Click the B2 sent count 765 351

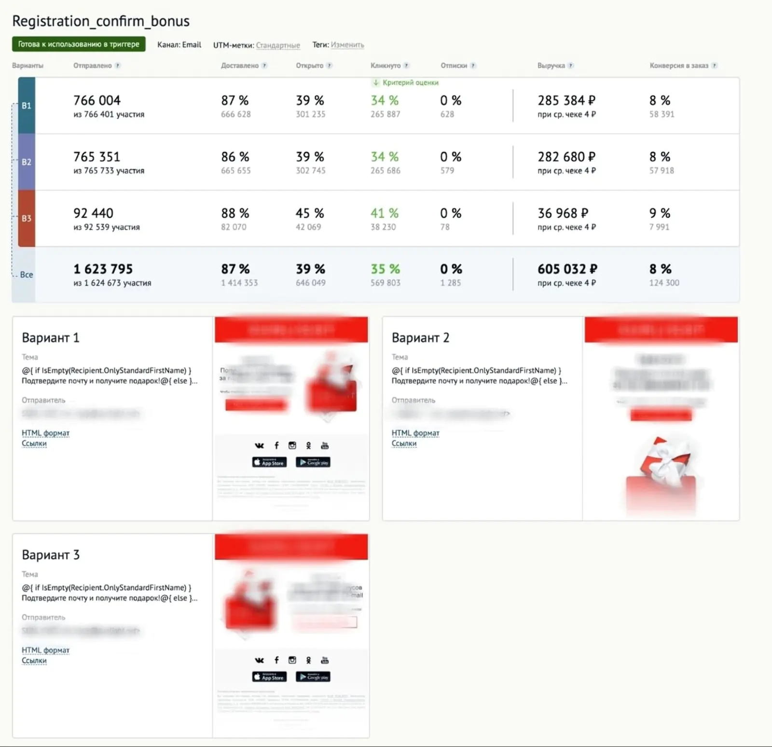(x=96, y=157)
